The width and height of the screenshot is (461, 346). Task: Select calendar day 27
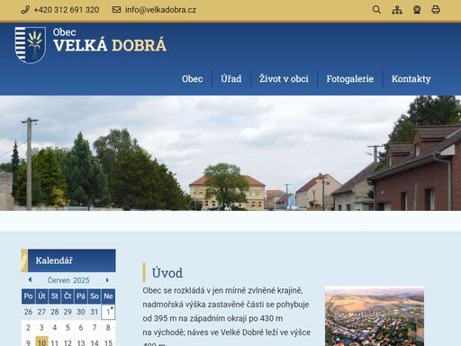(x=41, y=312)
